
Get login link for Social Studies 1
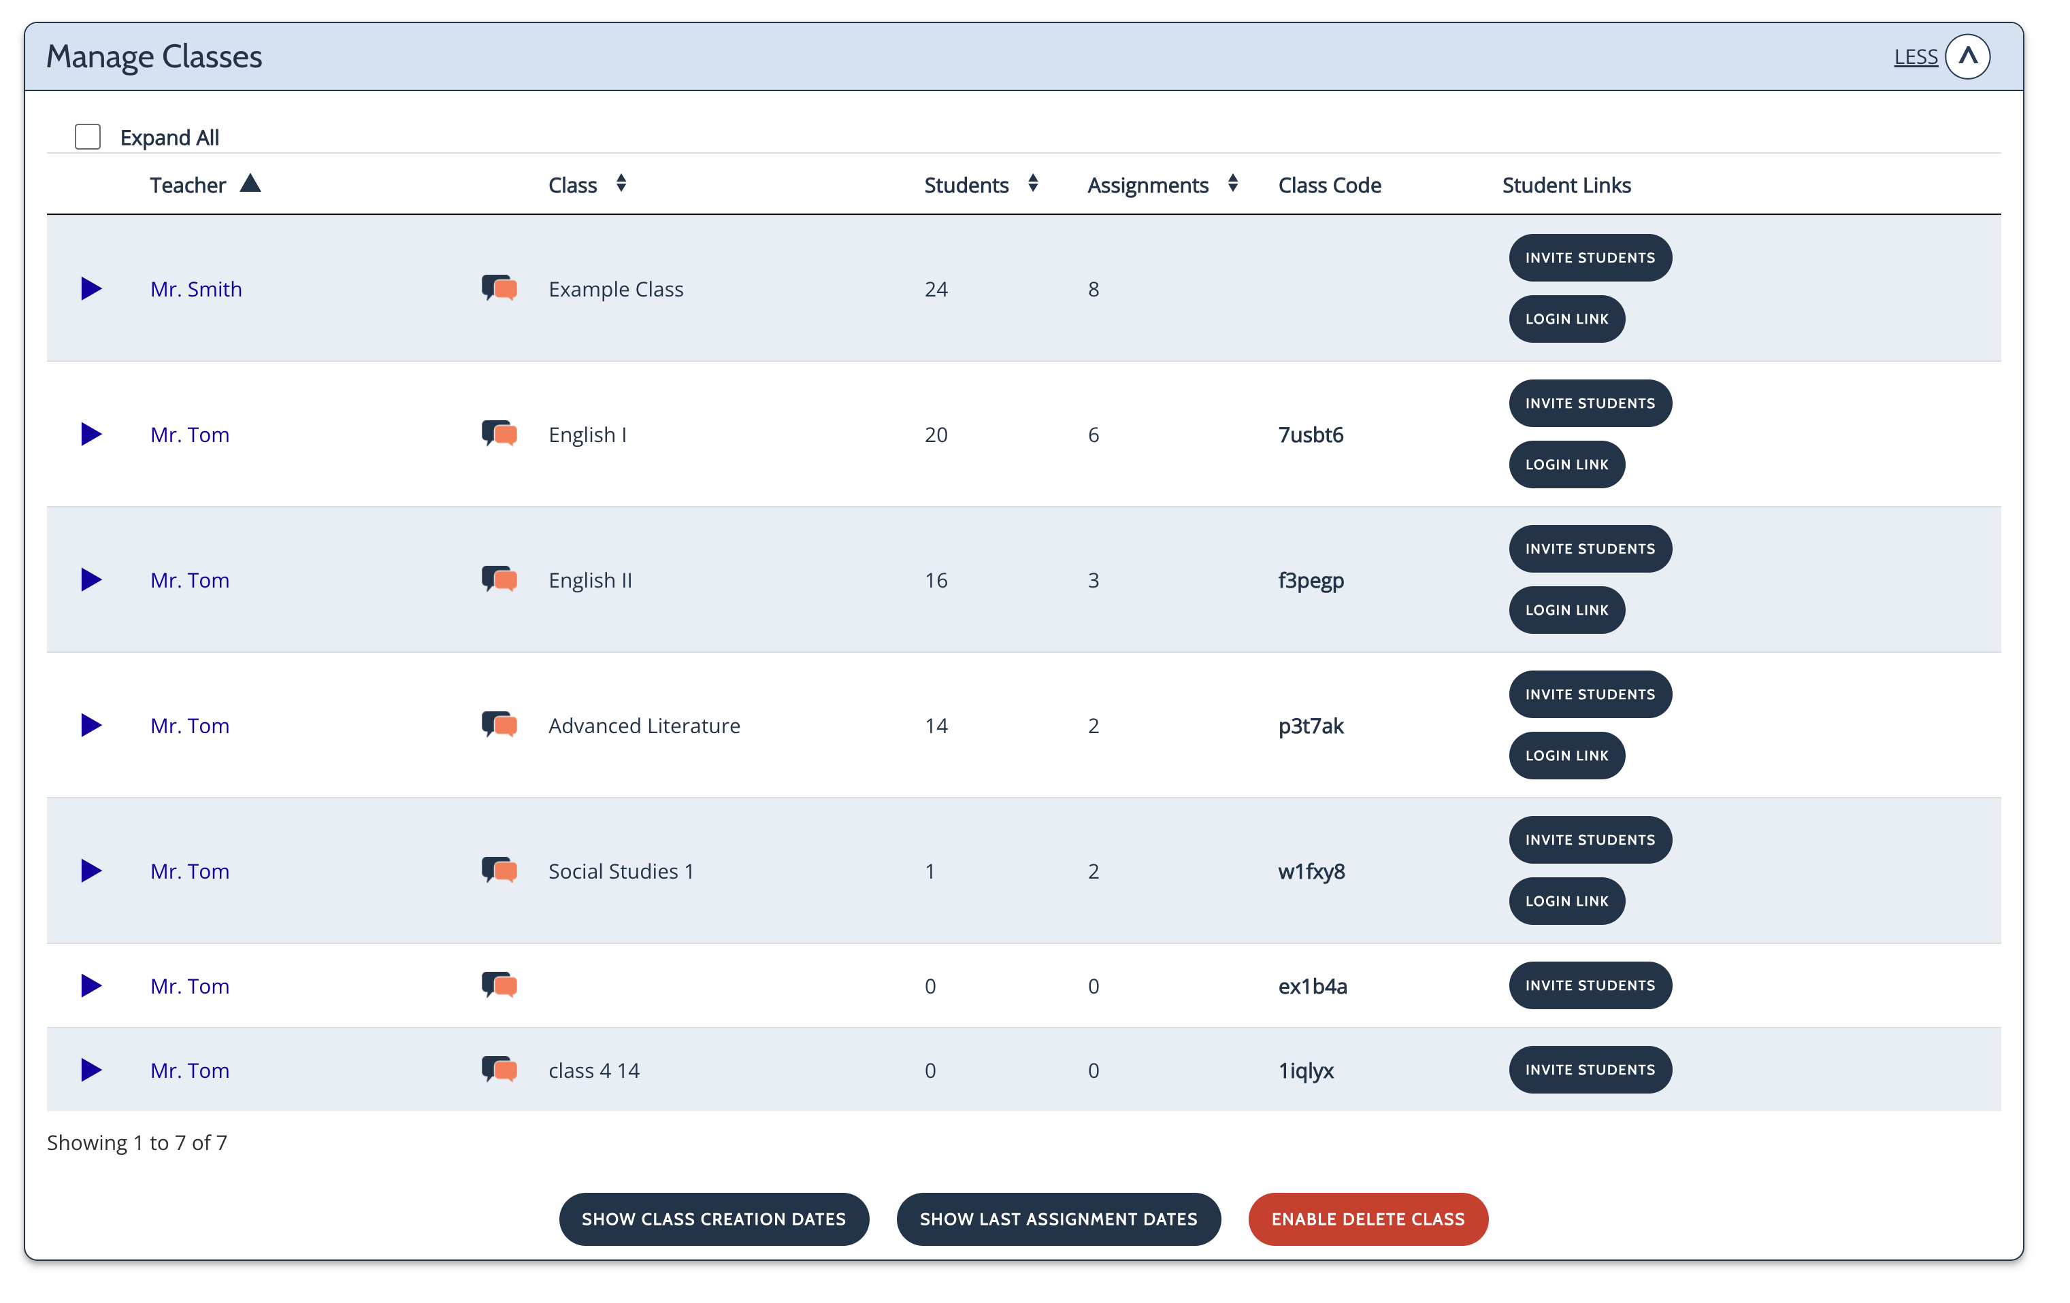1566,901
